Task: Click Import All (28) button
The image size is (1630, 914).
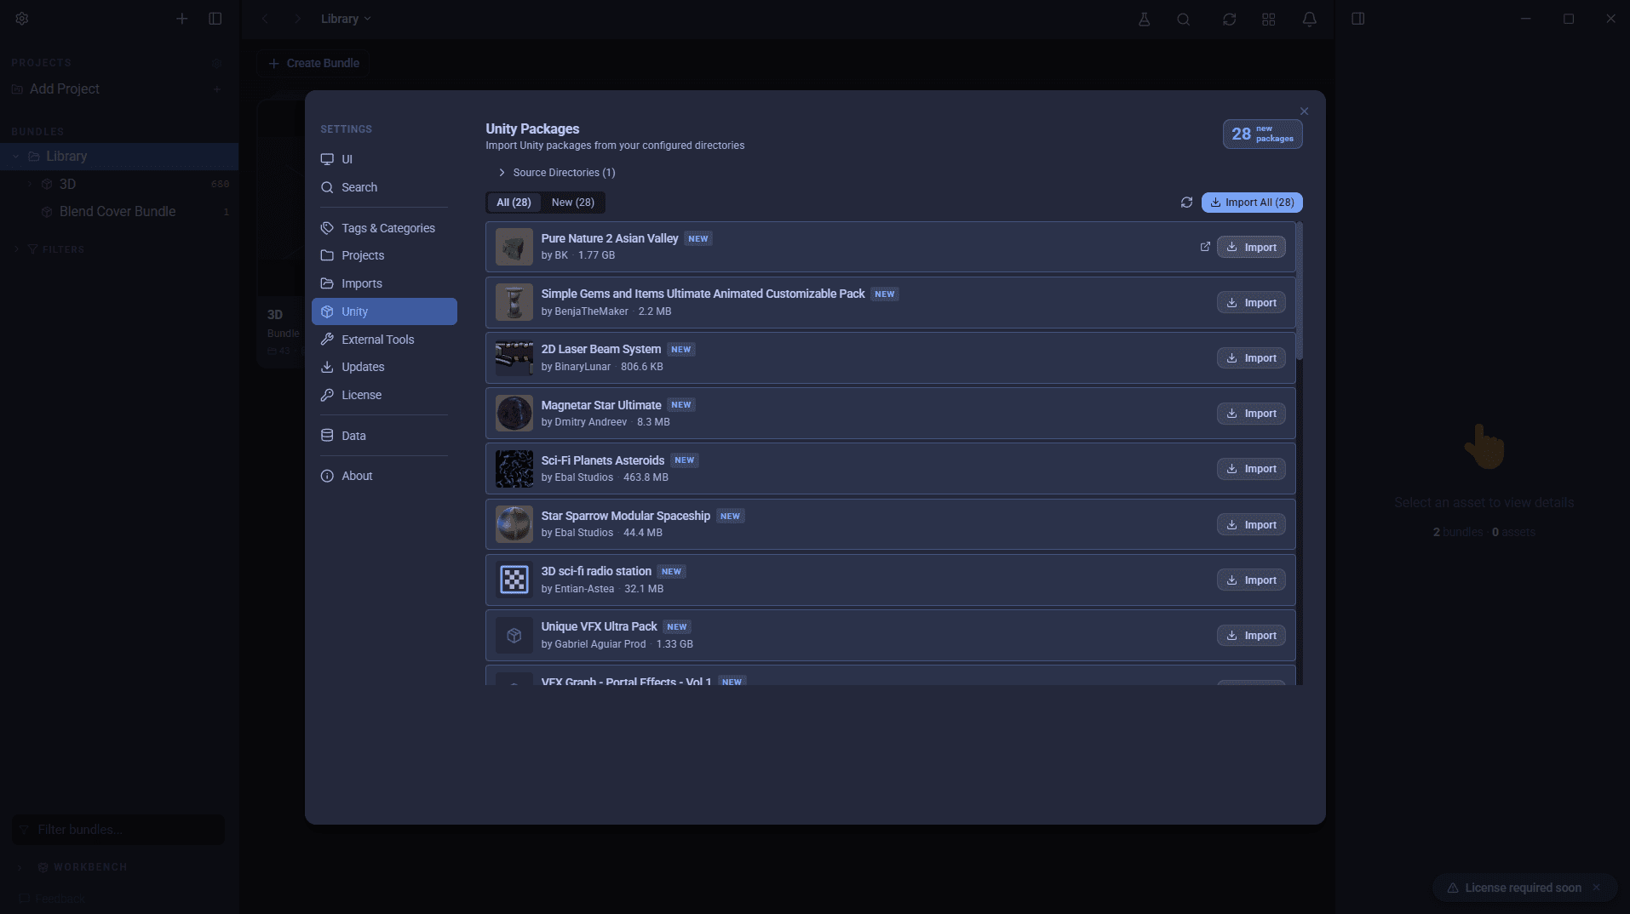Action: (1252, 203)
